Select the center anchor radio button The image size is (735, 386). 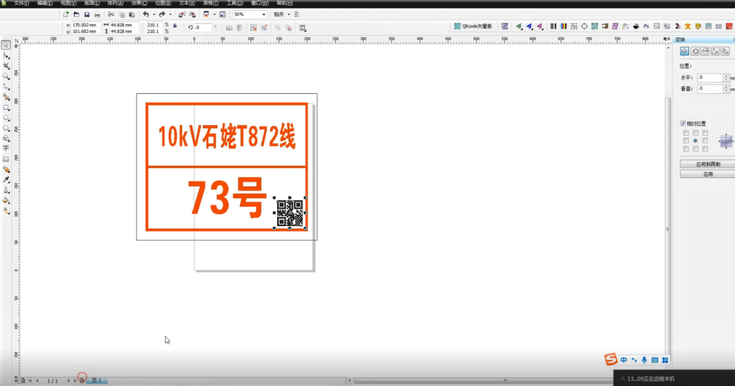(x=695, y=141)
